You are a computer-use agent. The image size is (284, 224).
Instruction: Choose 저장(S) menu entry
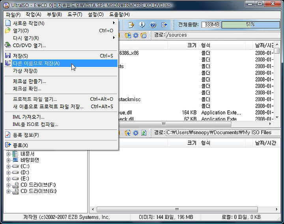61,56
